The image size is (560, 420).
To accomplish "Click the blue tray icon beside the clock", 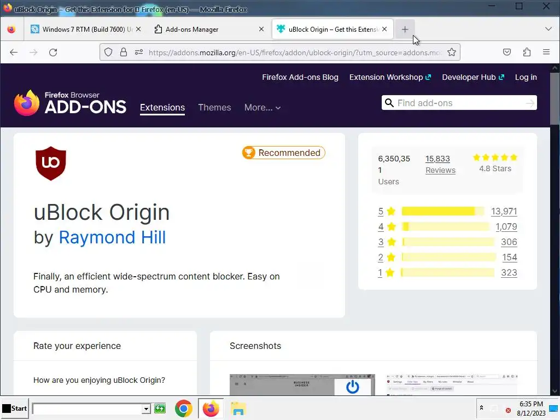I will [x=555, y=409].
